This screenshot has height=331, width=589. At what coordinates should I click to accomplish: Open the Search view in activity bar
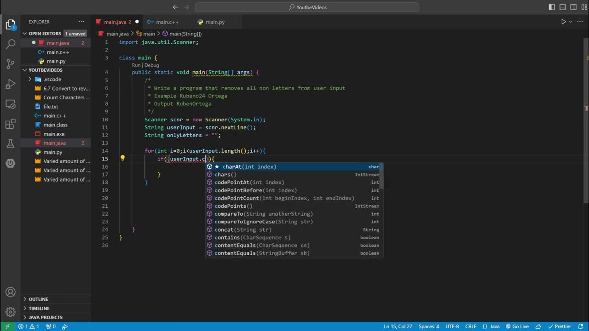click(x=10, y=45)
